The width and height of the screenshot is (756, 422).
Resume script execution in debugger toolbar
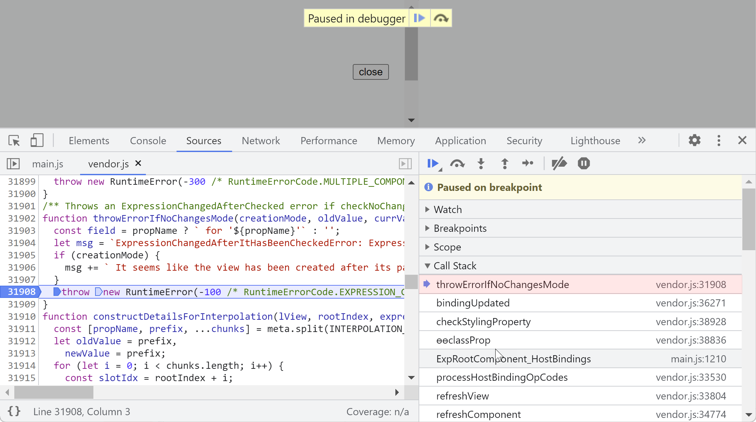(x=434, y=164)
